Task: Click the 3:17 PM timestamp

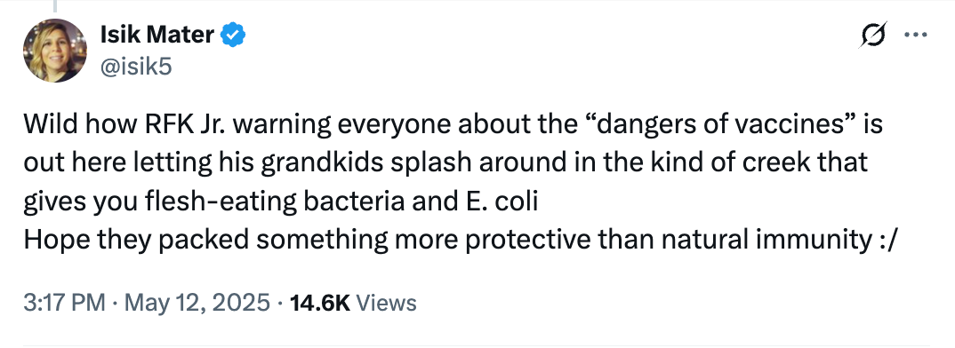Action: tap(64, 303)
